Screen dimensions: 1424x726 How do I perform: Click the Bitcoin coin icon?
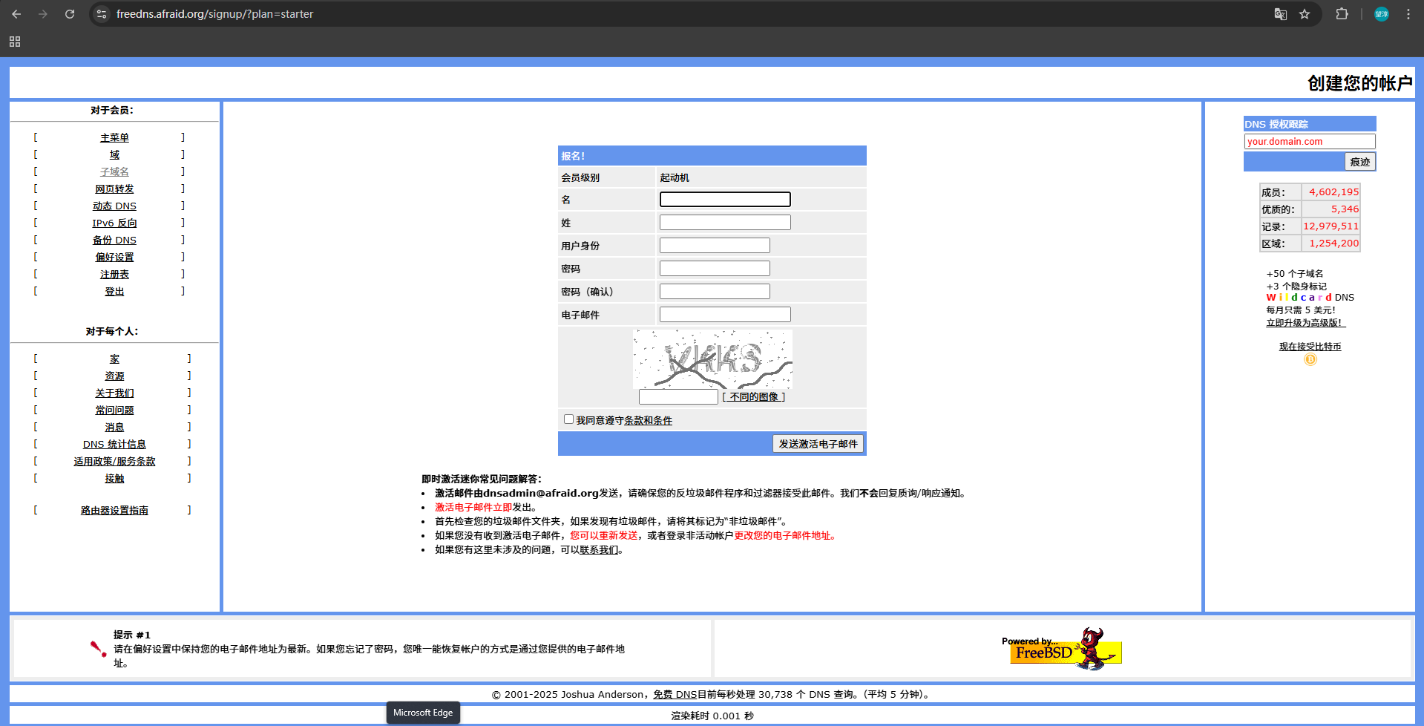(x=1310, y=360)
